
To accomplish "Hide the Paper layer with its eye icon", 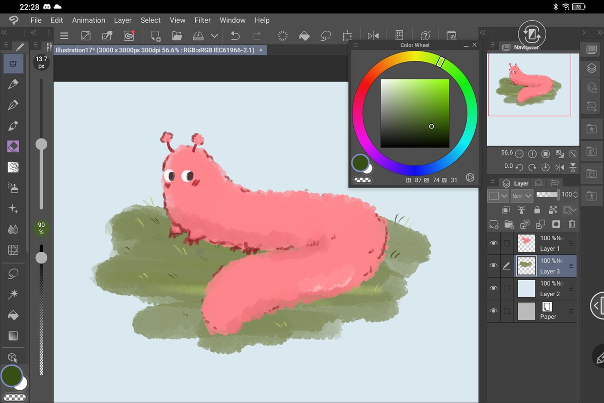I will coord(493,311).
